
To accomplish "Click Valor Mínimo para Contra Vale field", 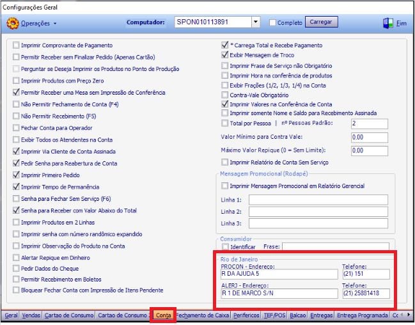I will click(x=370, y=138).
